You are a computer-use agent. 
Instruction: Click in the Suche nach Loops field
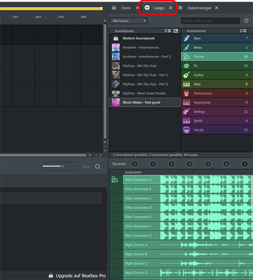click(x=210, y=21)
